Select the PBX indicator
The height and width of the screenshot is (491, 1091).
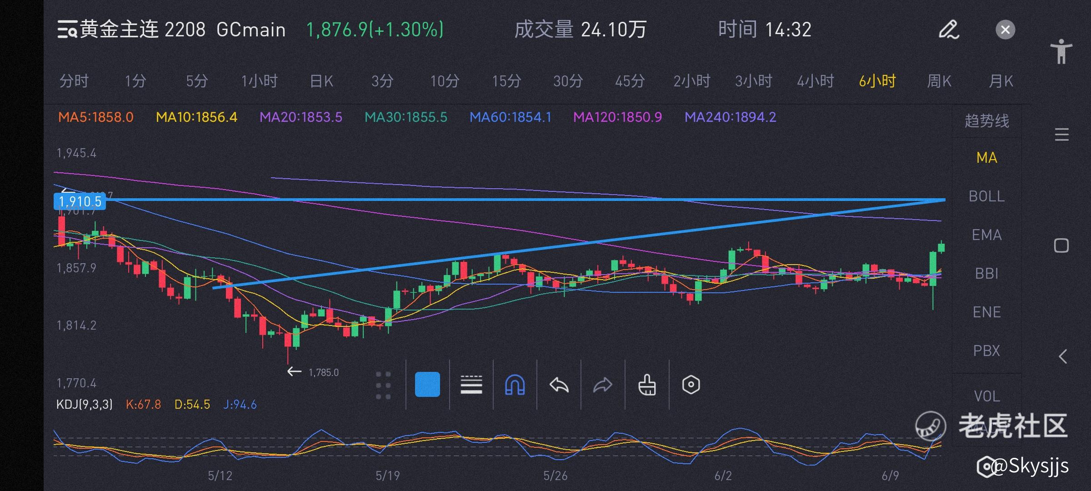click(x=987, y=351)
